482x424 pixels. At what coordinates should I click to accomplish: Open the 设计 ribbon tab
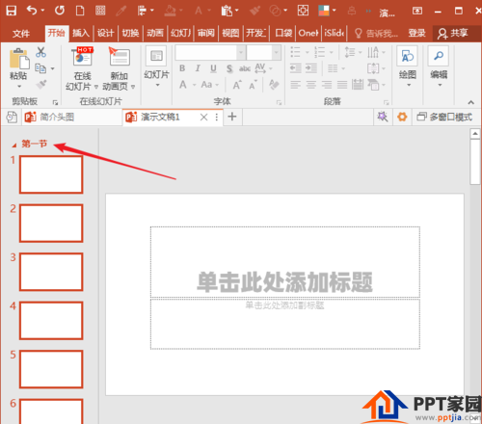pos(105,33)
